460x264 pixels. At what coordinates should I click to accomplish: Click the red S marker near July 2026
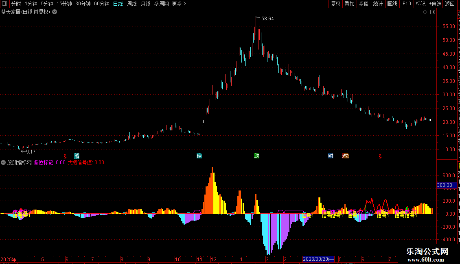[380, 157]
